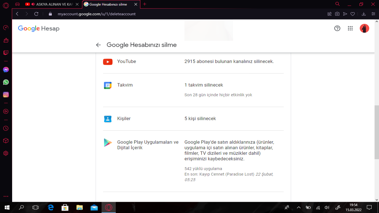Open GX Corner gamepad icon in tab bar

point(17,4)
